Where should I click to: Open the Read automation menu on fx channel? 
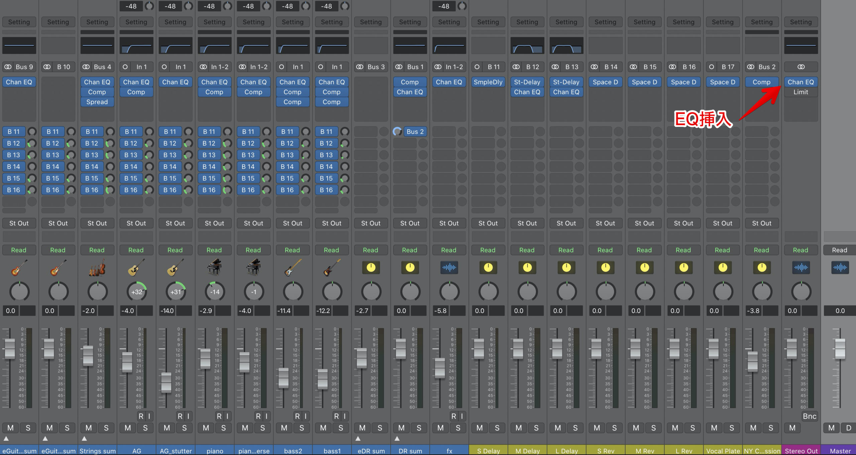(449, 250)
